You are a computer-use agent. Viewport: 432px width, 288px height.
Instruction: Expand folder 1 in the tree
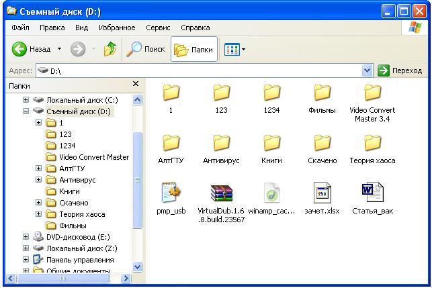(38, 123)
